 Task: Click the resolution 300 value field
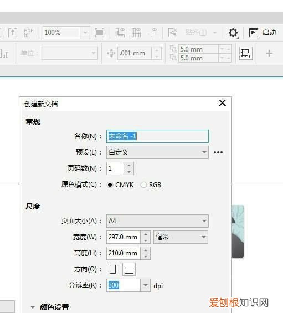coord(124,285)
